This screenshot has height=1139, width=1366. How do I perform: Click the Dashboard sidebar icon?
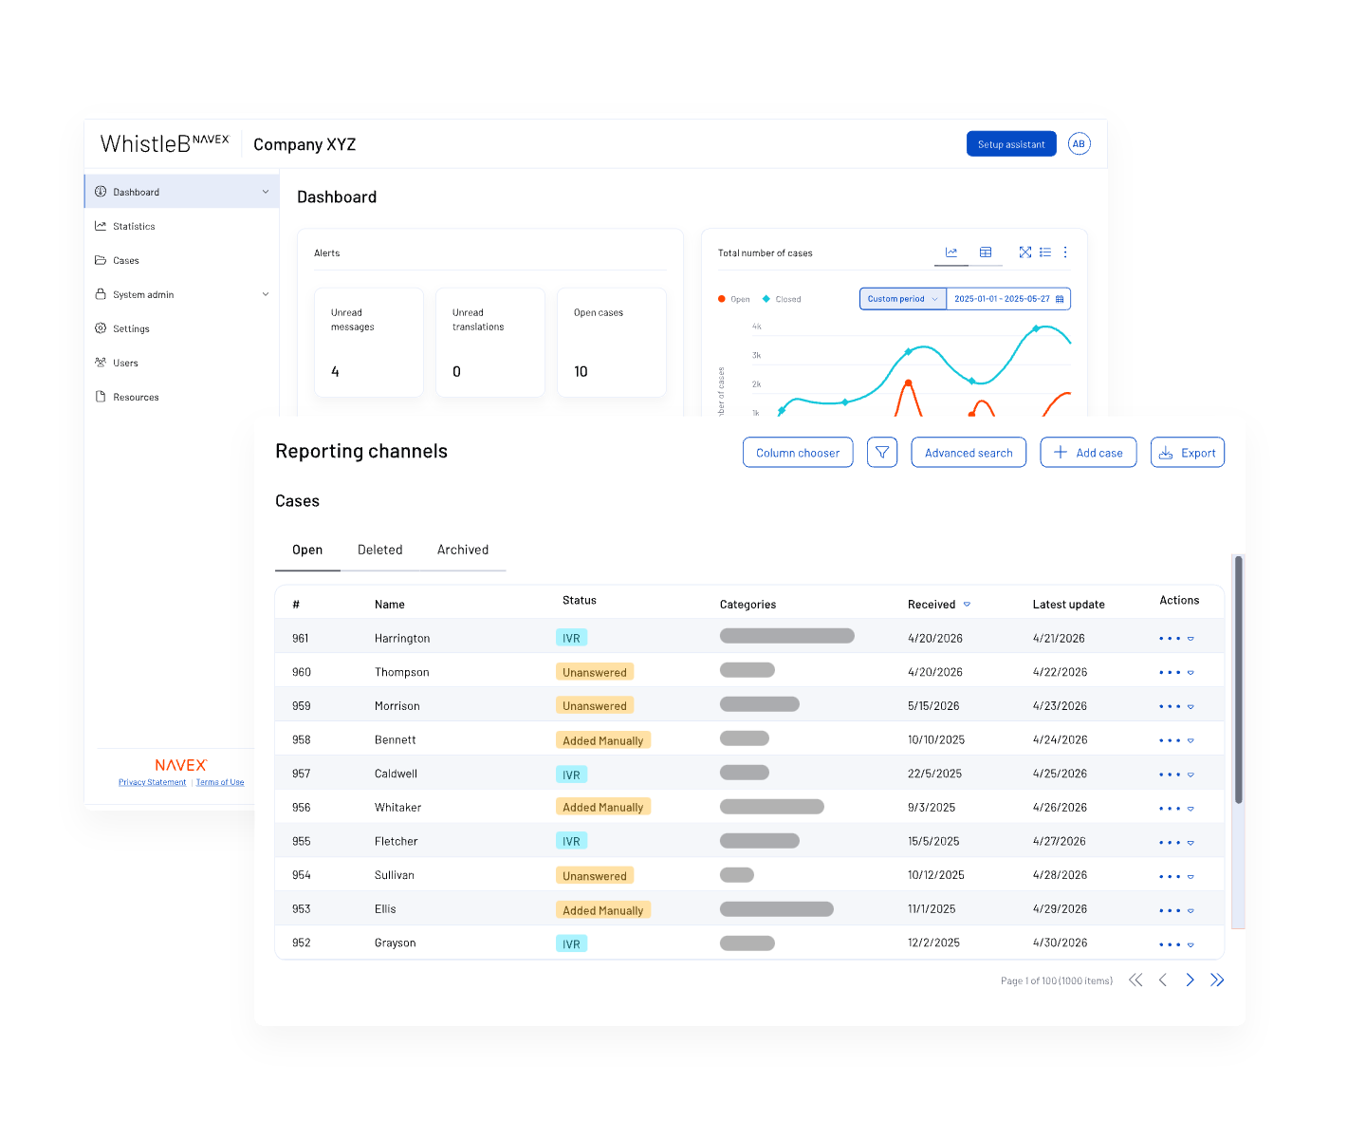pyautogui.click(x=101, y=192)
